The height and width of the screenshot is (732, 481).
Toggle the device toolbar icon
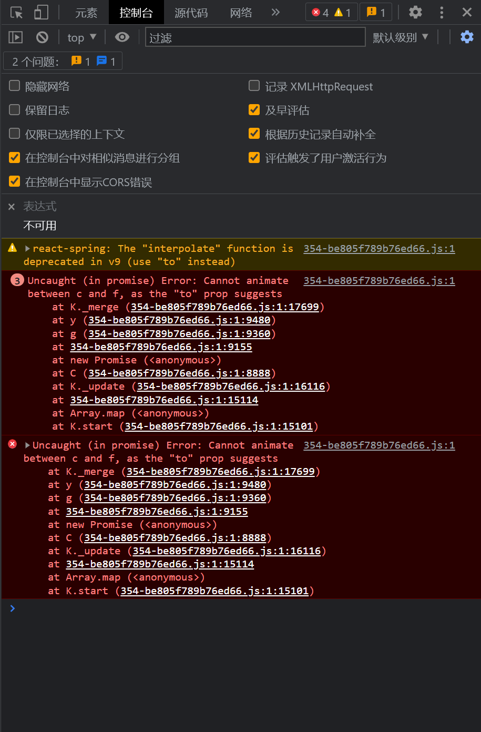coord(41,12)
